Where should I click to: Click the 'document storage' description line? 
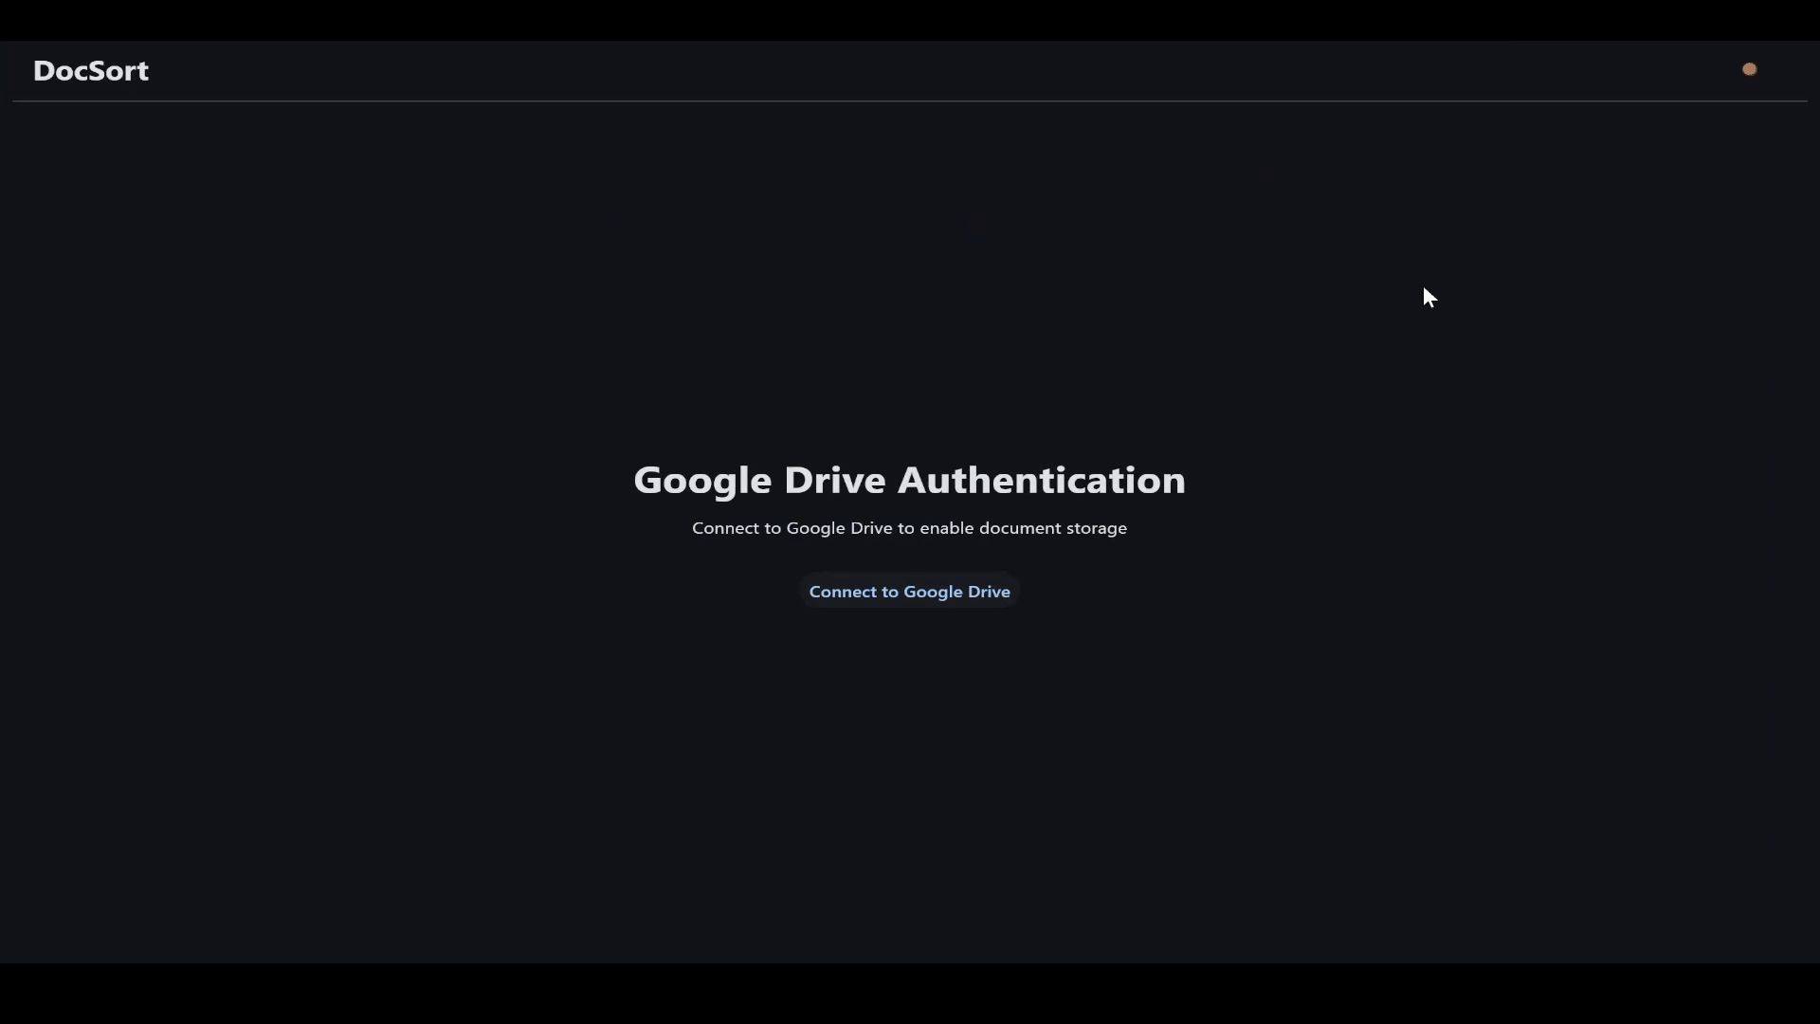point(1052,528)
